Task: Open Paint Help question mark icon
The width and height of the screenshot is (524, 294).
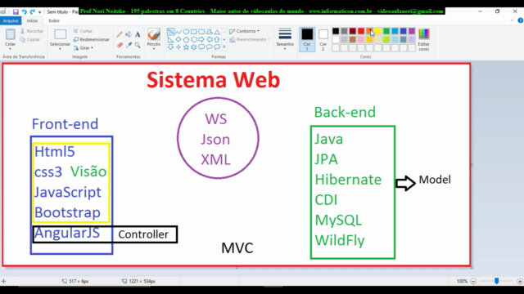Action: tap(521, 20)
